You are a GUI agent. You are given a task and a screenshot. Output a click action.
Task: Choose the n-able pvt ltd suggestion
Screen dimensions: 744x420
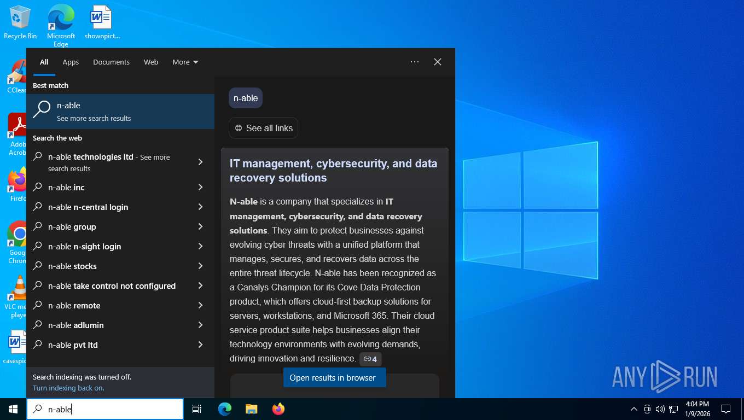click(x=120, y=345)
